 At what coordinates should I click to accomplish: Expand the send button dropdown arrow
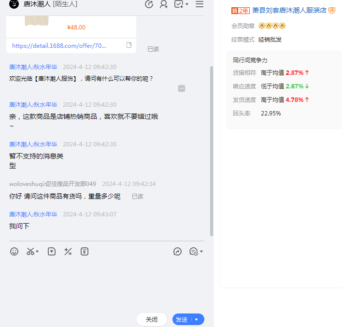tap(197, 319)
